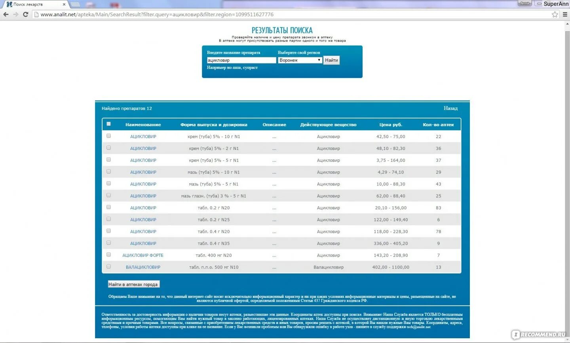The width and height of the screenshot is (570, 343).
Task: Click the browser back arrow
Action: point(6,14)
